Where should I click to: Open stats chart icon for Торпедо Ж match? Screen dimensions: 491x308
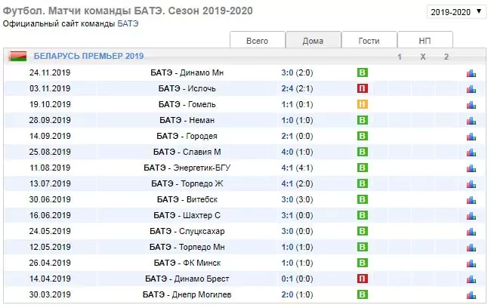pyautogui.click(x=471, y=184)
